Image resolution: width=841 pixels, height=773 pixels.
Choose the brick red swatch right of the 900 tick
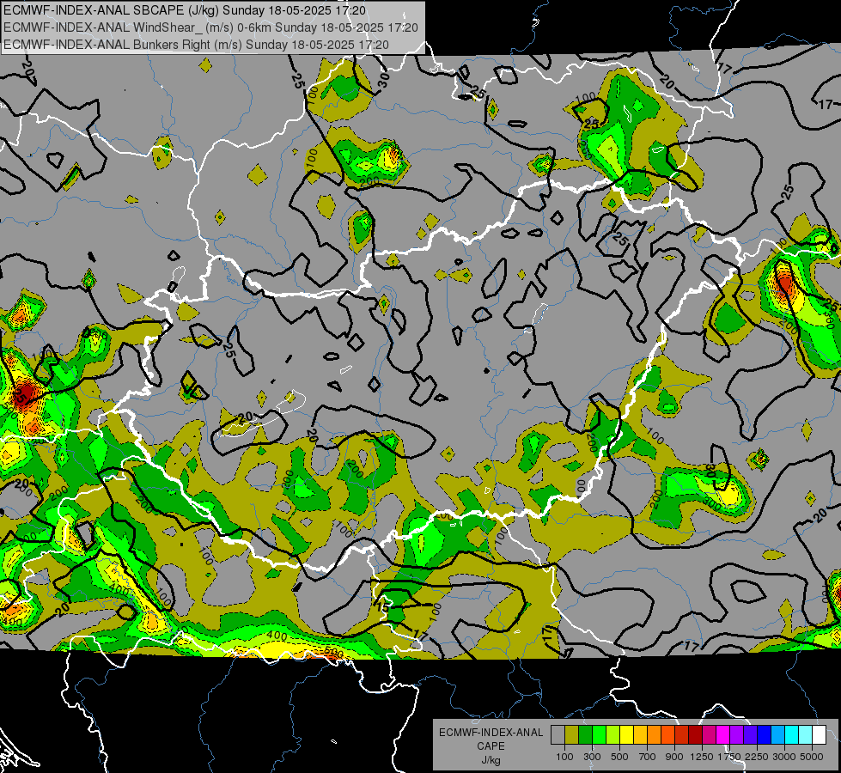point(681,735)
